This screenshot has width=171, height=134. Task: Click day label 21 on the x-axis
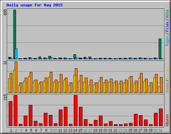tap(110, 130)
